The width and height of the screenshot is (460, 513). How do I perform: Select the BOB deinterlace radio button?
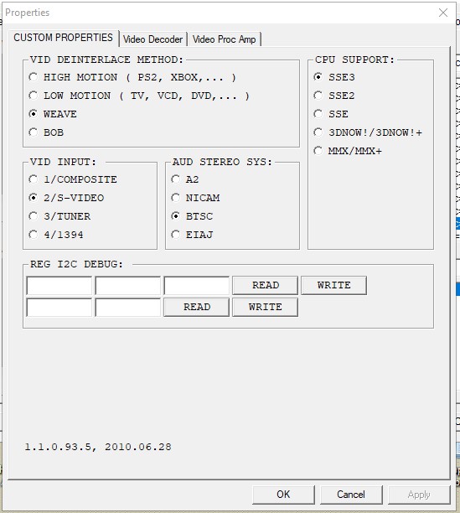33,132
